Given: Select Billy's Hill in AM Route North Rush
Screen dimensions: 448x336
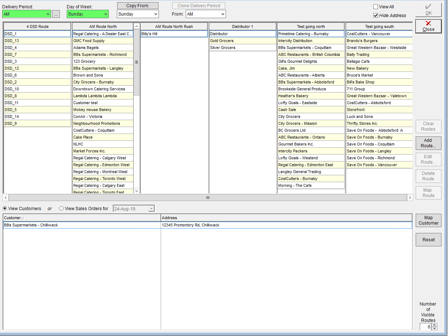Looking at the screenshot, I should point(174,34).
